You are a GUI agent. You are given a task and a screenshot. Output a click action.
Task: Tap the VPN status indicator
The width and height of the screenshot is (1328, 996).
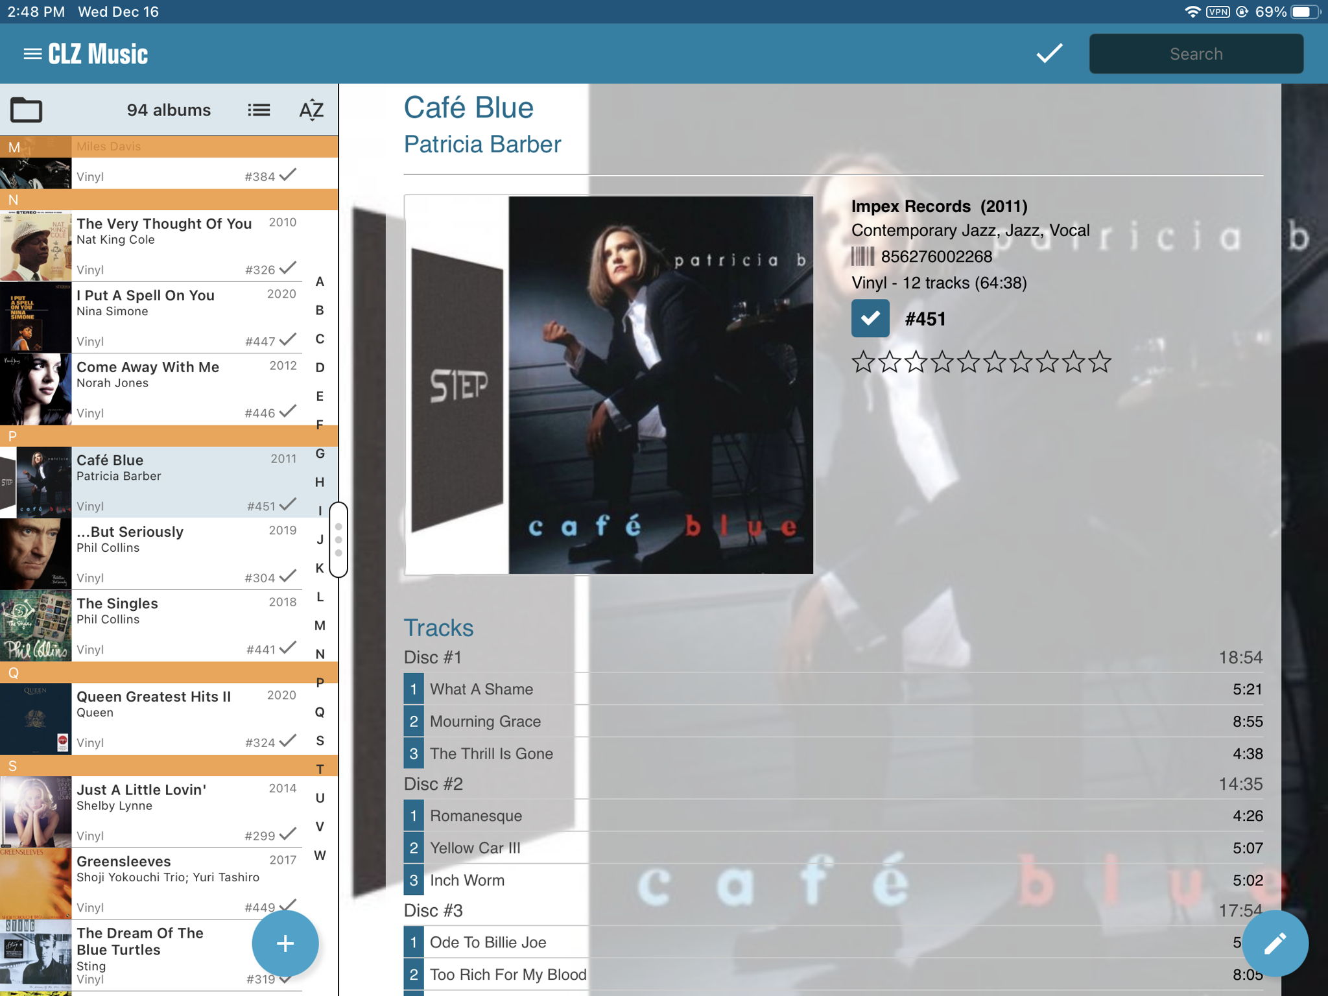coord(1218,12)
